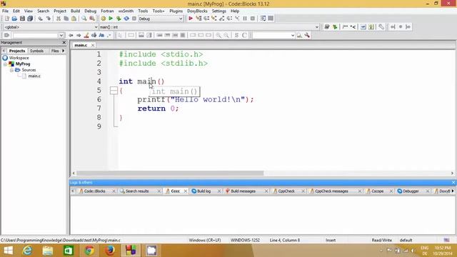Redo the last edit
This screenshot has height=257, width=457.
49,19
